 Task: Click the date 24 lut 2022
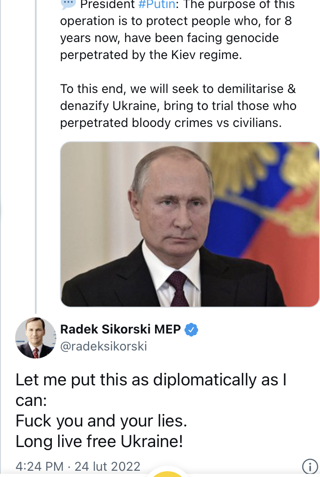[107, 466]
